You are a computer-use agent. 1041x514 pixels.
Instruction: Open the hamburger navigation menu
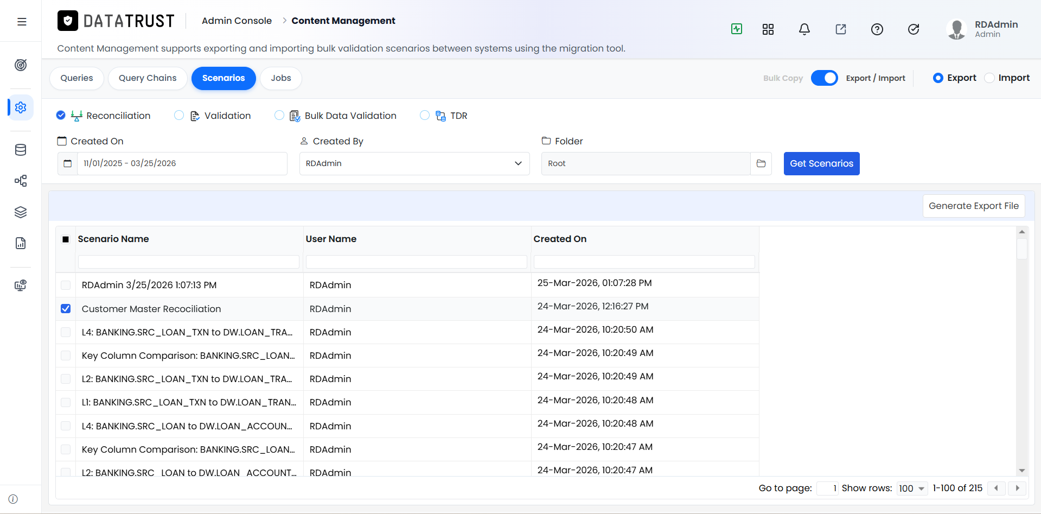22,22
